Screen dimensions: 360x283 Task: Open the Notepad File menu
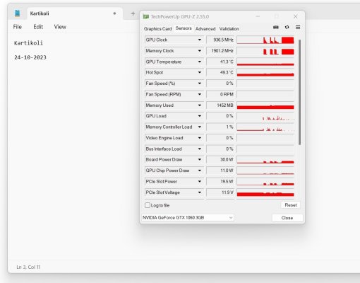point(18,27)
